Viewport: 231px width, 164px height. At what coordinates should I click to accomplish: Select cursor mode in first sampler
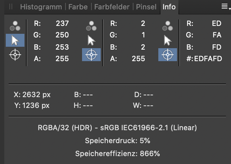tap(15, 40)
